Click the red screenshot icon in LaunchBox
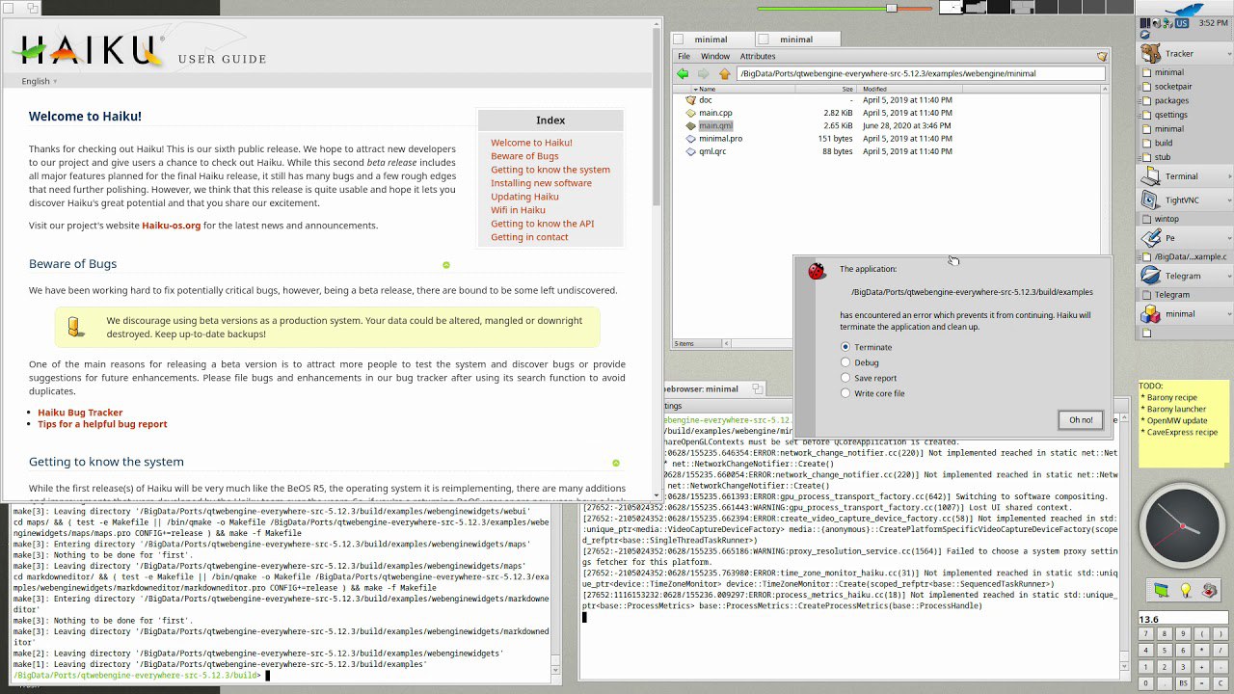 pyautogui.click(x=1210, y=590)
